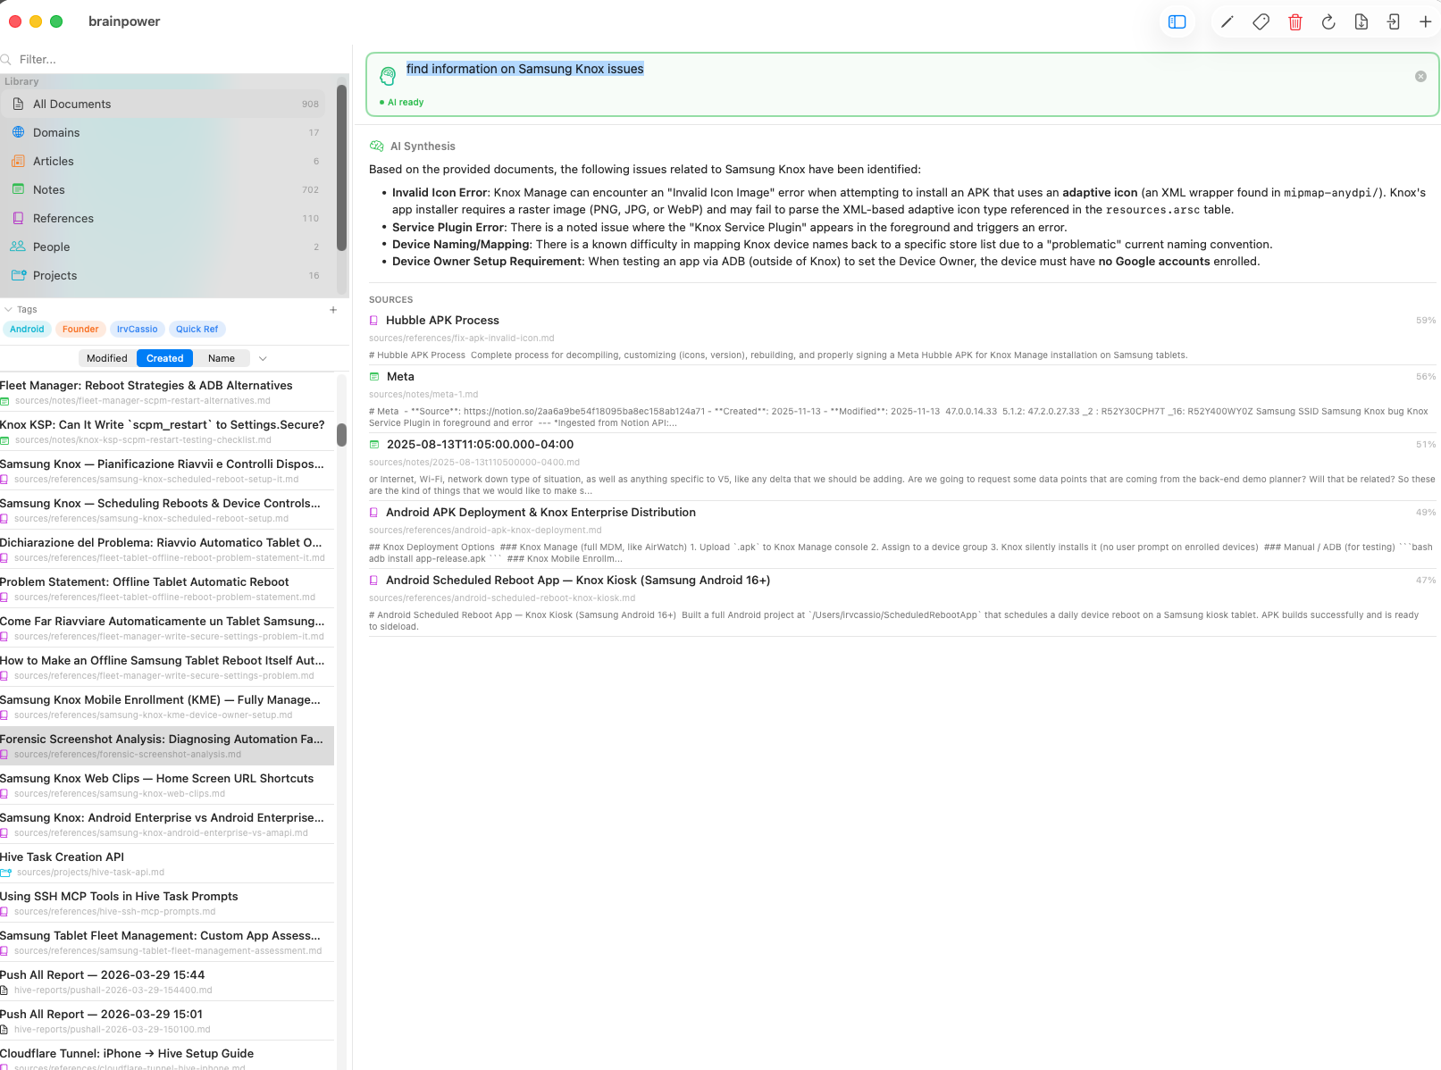Open How to Make an Offline Samsung Tablet document
Viewport: 1441px width, 1070px height.
(x=167, y=667)
